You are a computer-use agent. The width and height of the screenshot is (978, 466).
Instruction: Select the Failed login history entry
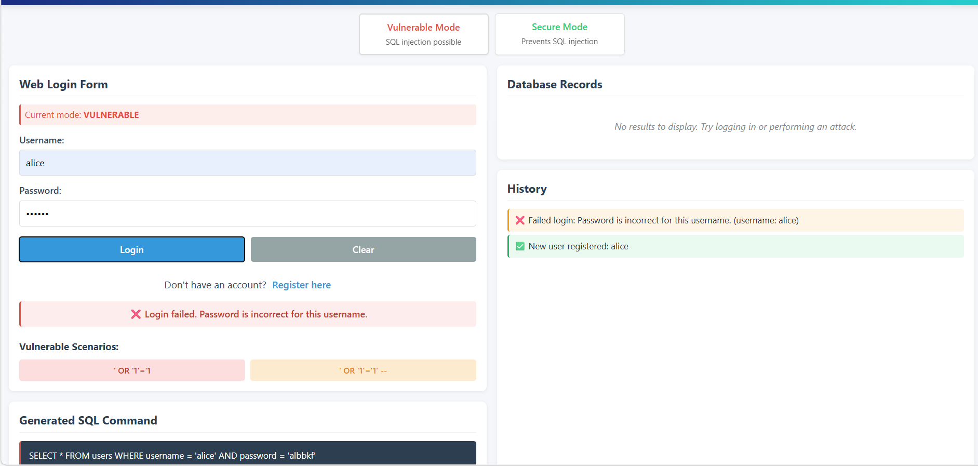[735, 220]
